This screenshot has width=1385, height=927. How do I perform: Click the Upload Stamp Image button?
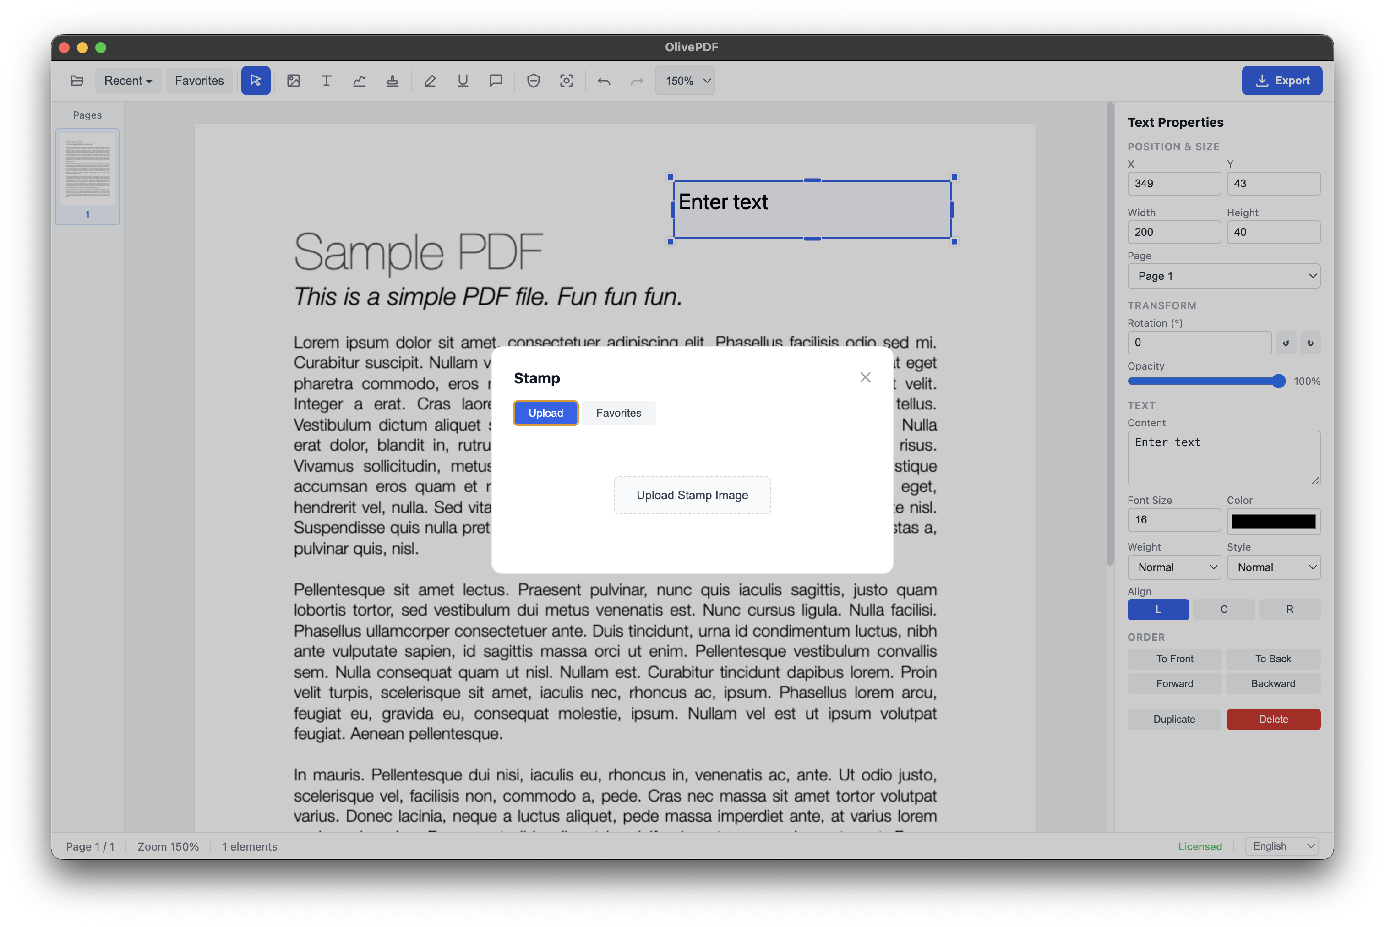coord(692,495)
